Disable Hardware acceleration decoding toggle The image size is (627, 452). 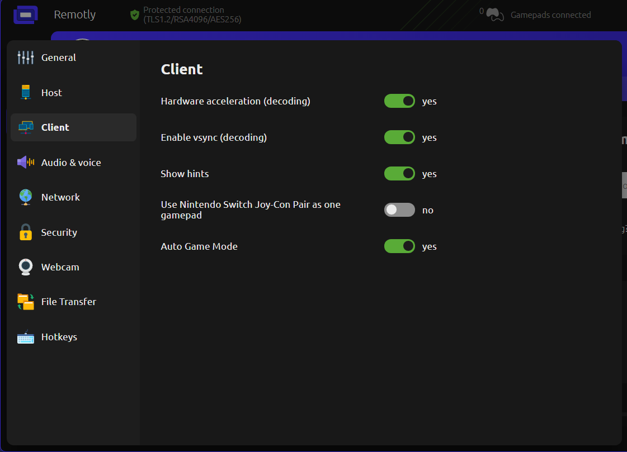point(399,101)
